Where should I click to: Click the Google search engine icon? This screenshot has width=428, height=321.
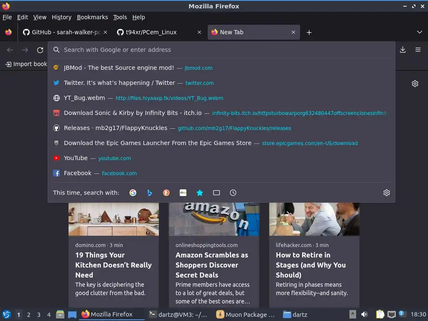(133, 193)
